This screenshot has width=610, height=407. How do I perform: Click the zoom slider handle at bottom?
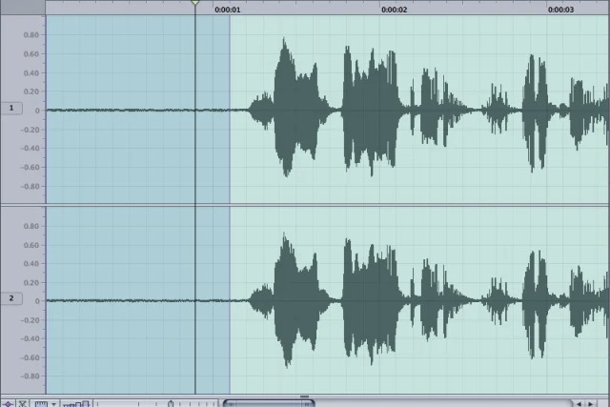tap(172, 402)
